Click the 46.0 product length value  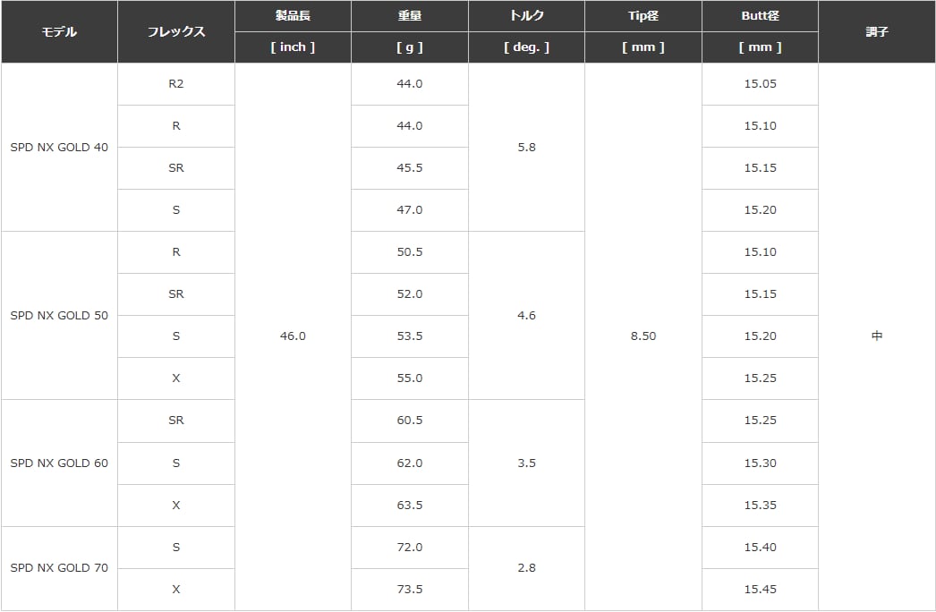293,336
